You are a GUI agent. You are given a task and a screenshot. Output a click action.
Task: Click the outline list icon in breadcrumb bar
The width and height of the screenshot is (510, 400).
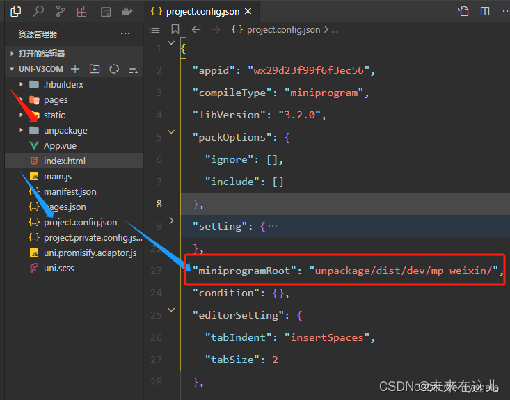tap(154, 30)
